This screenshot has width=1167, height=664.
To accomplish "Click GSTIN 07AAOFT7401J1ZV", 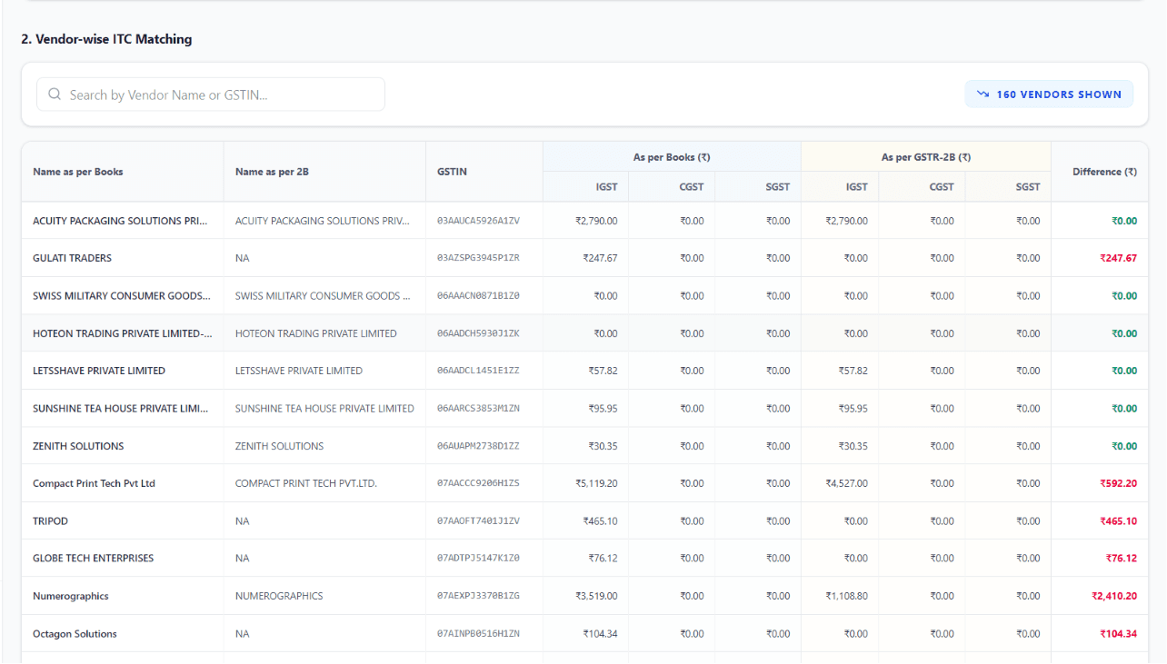I will (x=478, y=521).
